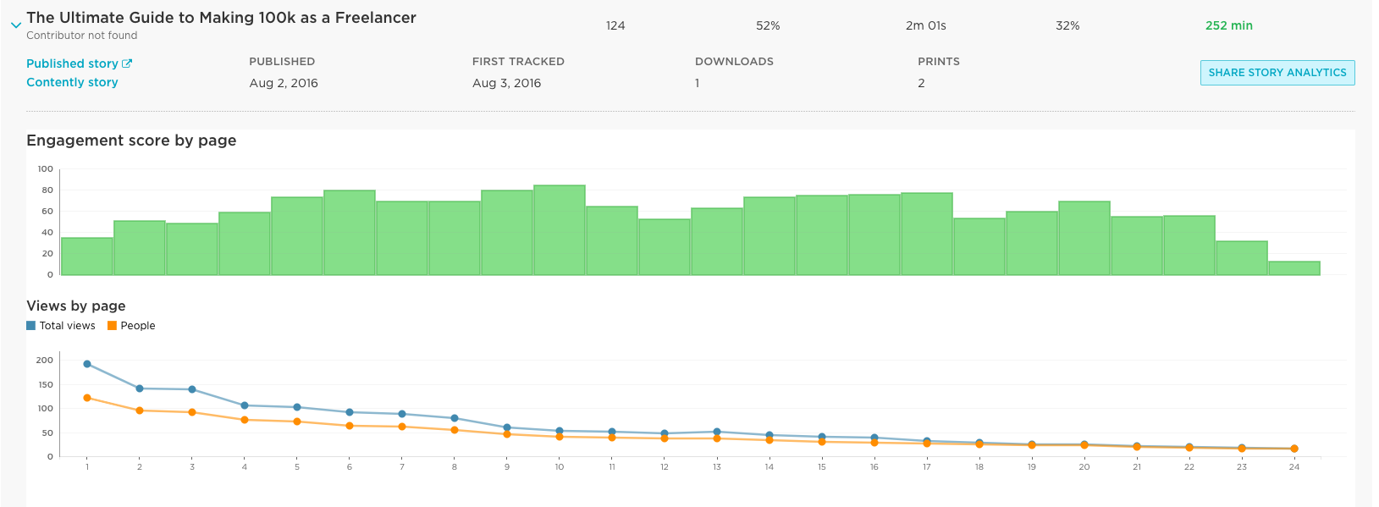Click the orange People point for page 6
Image resolution: width=1379 pixels, height=507 pixels.
click(x=350, y=426)
